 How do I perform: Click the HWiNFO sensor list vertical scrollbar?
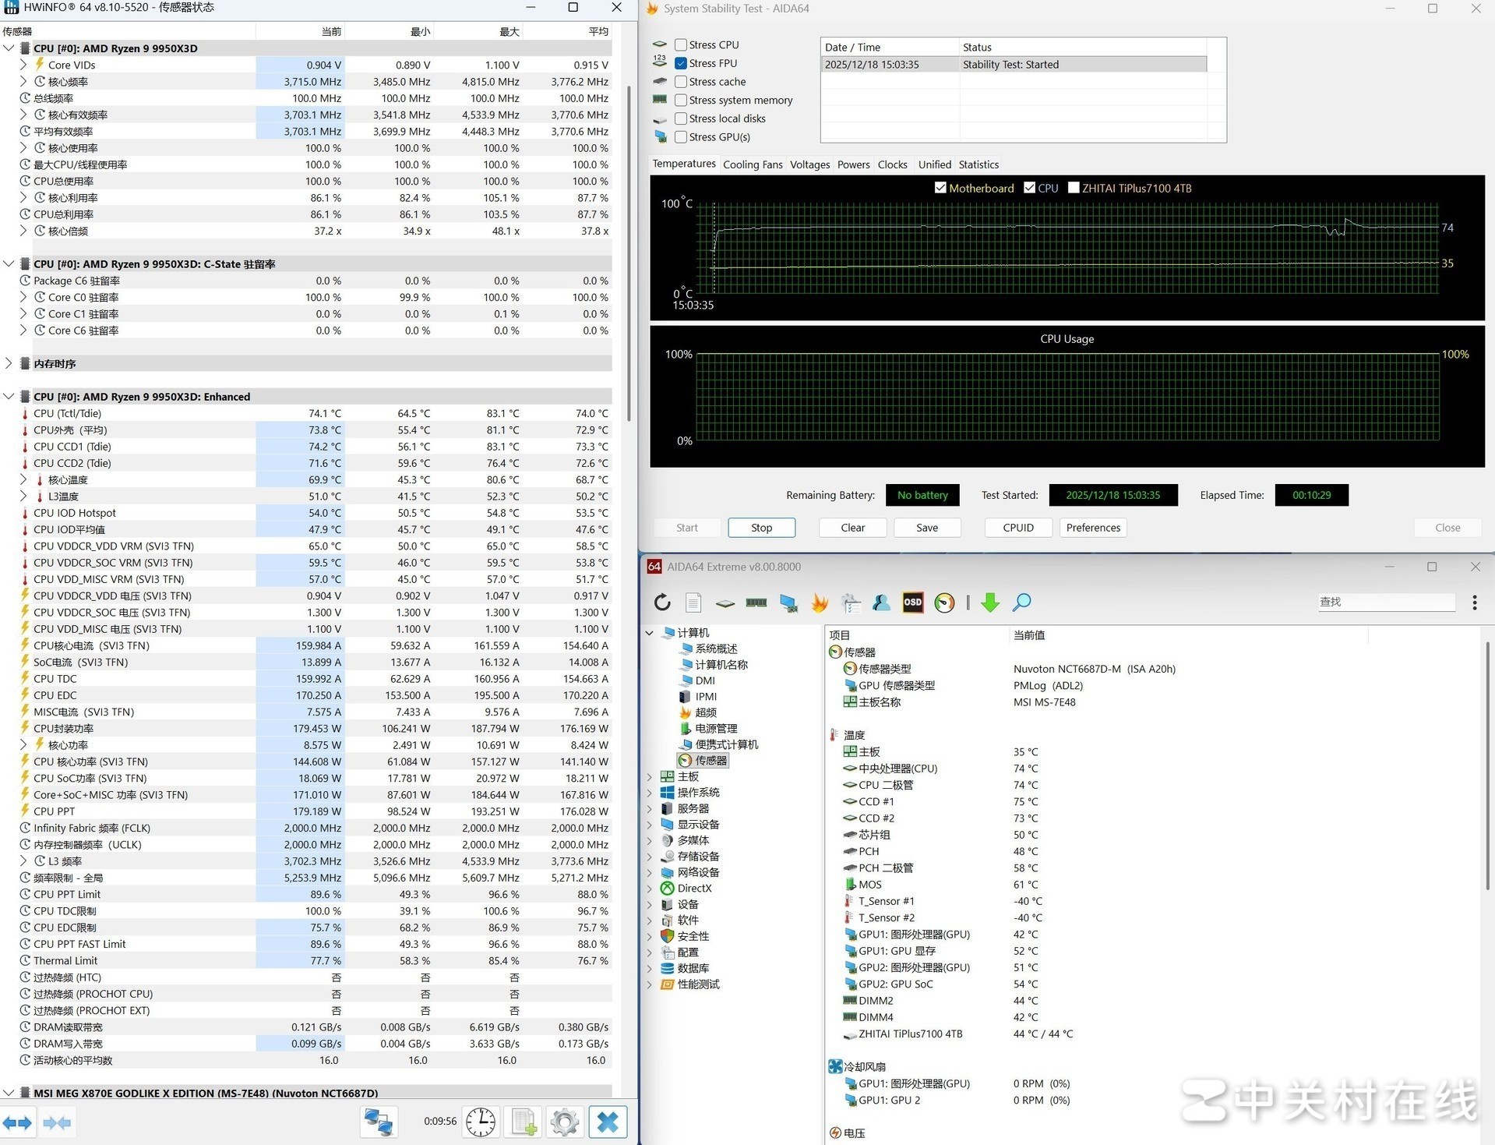point(629,249)
